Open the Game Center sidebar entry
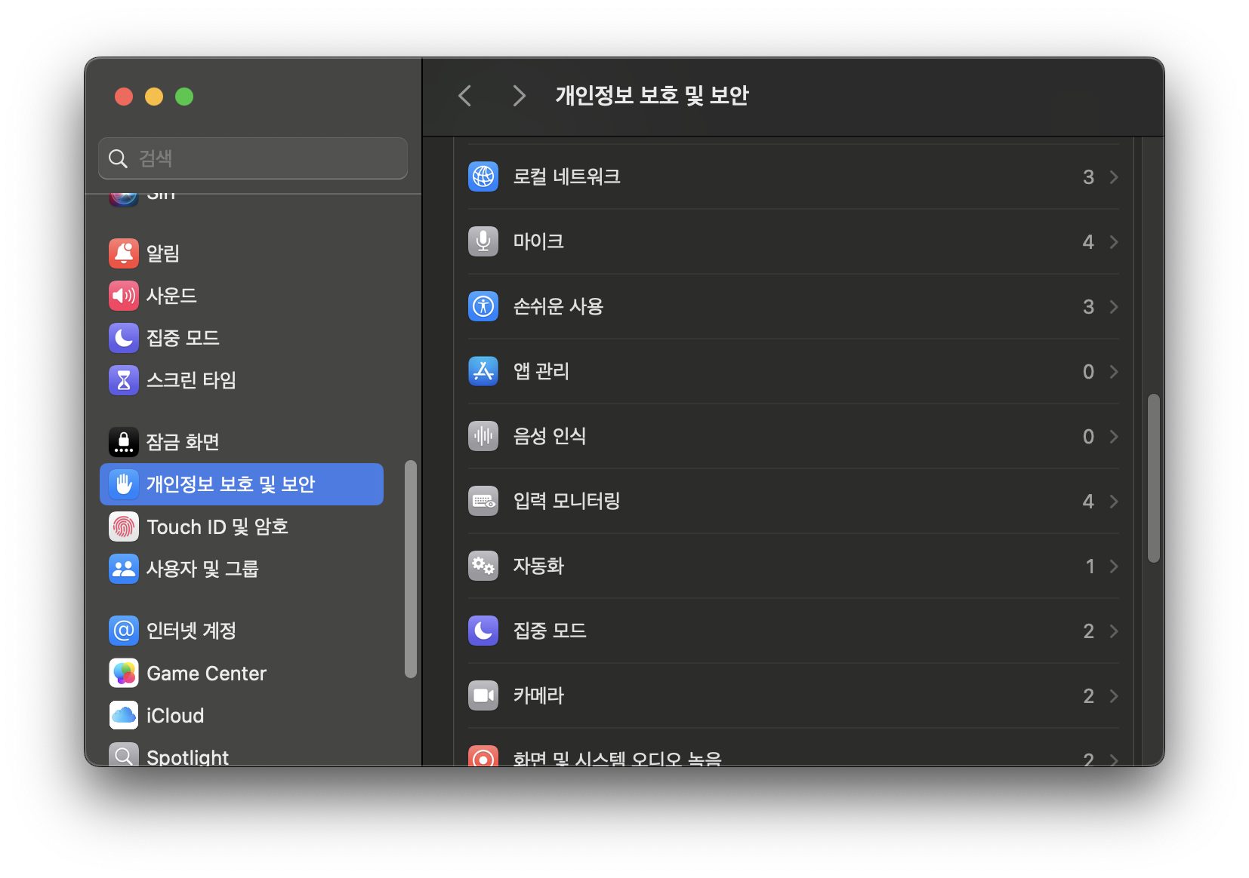The height and width of the screenshot is (878, 1249). pyautogui.click(x=242, y=673)
